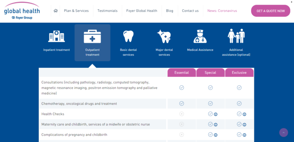Open the Testimonials page

tap(107, 11)
